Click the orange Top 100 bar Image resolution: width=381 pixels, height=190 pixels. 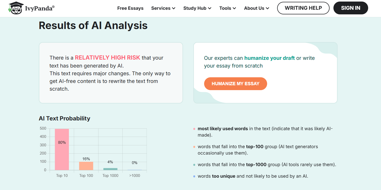point(86,166)
